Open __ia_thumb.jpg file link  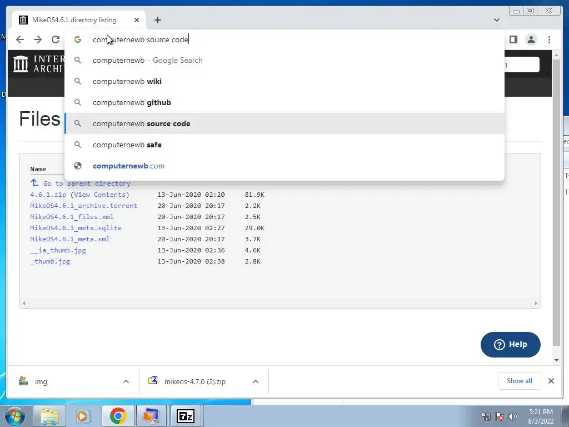pyautogui.click(x=58, y=250)
